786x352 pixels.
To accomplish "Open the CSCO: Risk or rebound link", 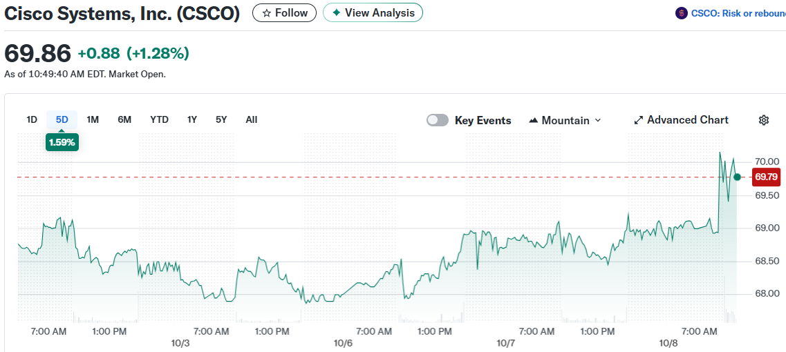I will (x=737, y=13).
